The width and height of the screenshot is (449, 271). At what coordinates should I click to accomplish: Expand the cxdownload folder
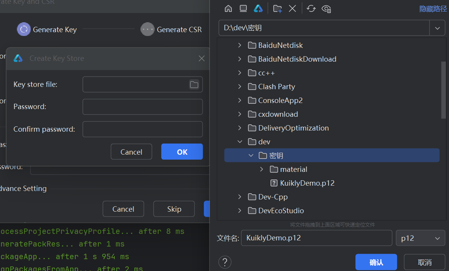(240, 114)
